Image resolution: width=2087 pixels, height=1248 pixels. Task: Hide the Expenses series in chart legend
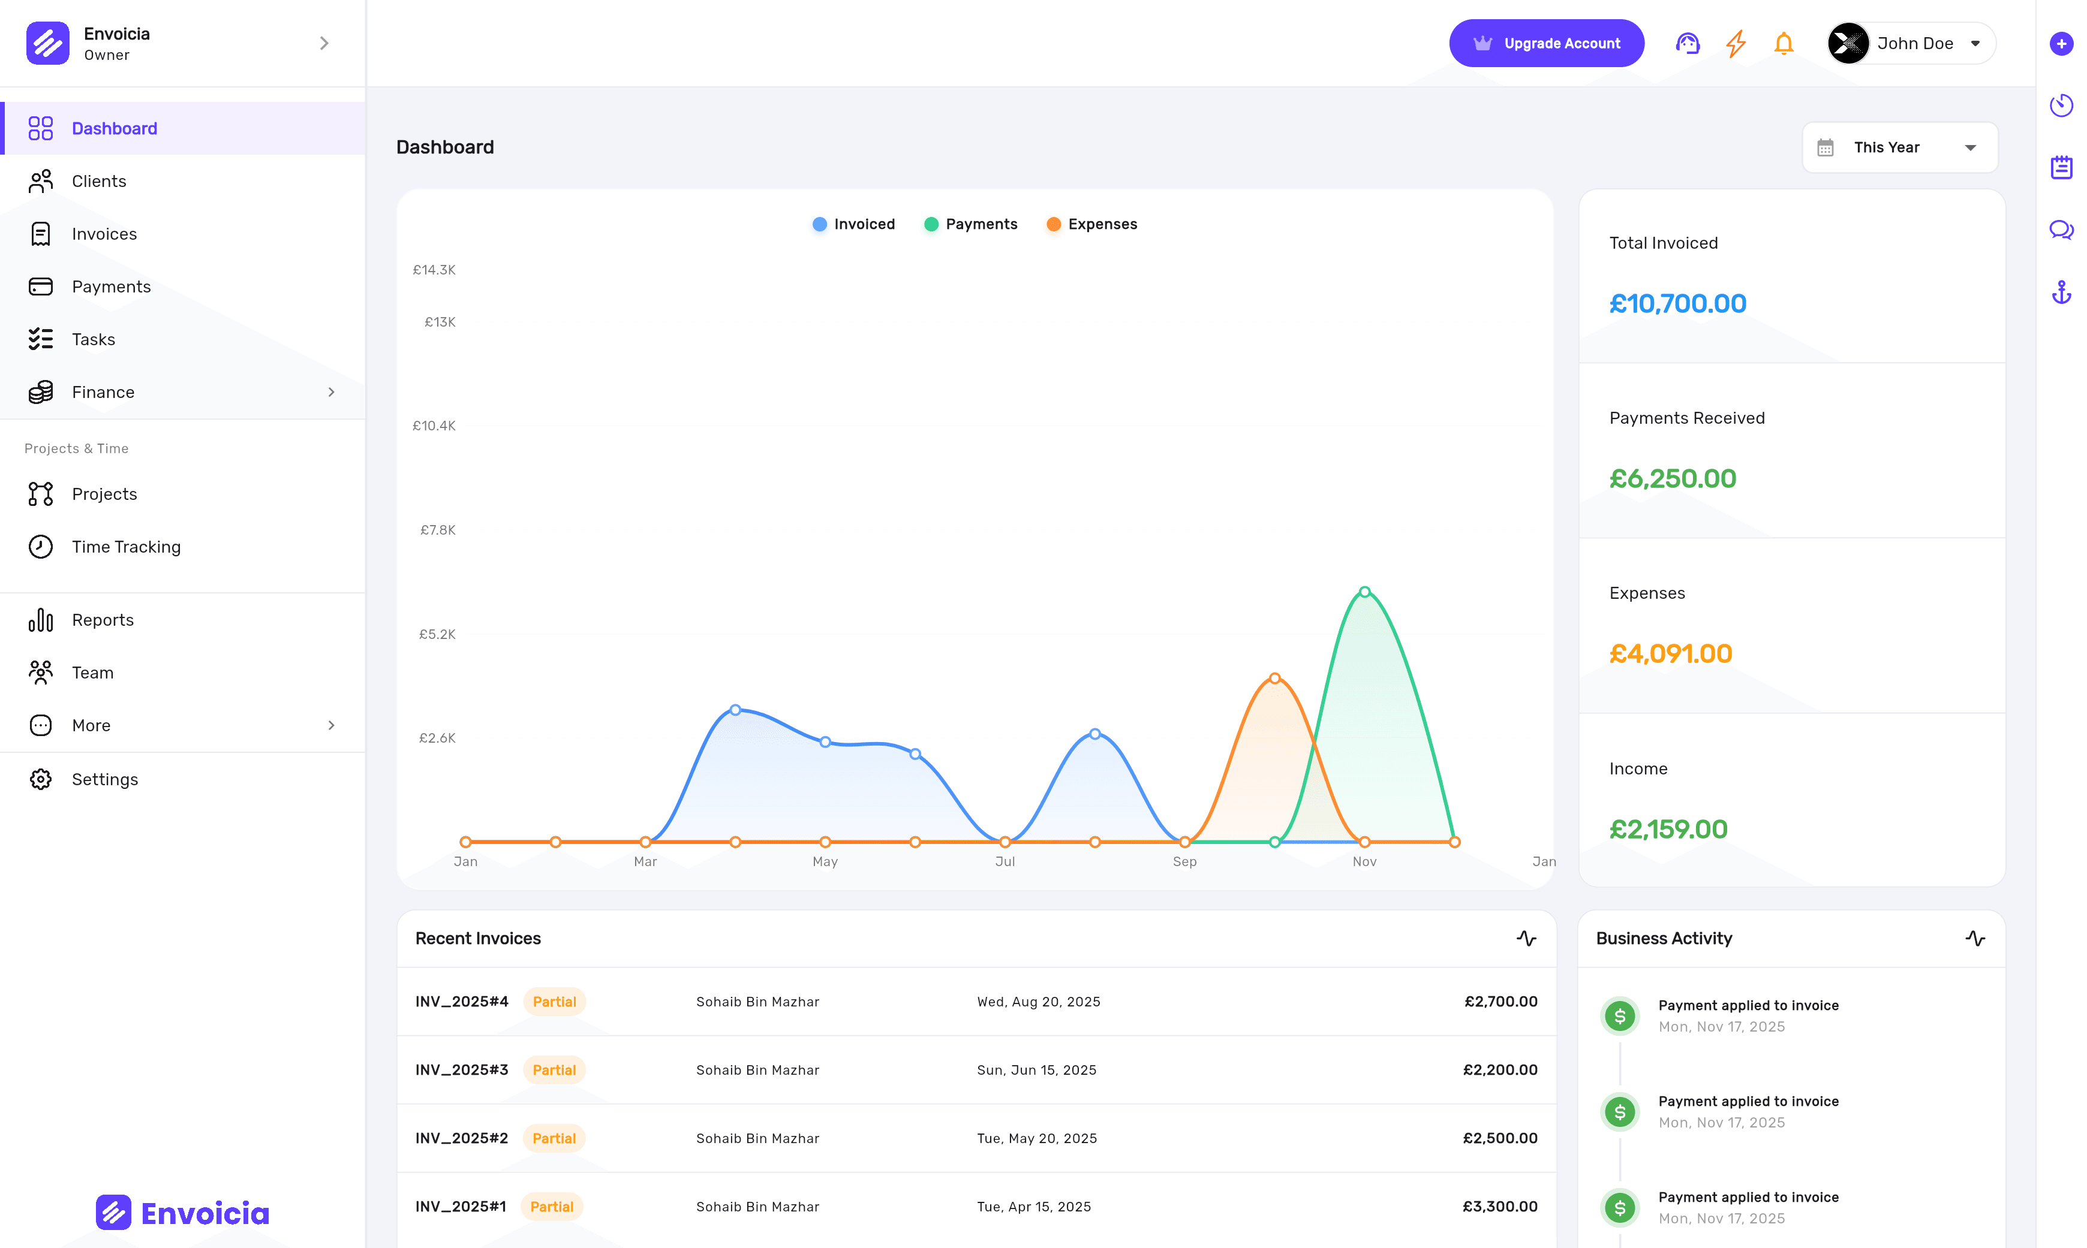pyautogui.click(x=1091, y=224)
